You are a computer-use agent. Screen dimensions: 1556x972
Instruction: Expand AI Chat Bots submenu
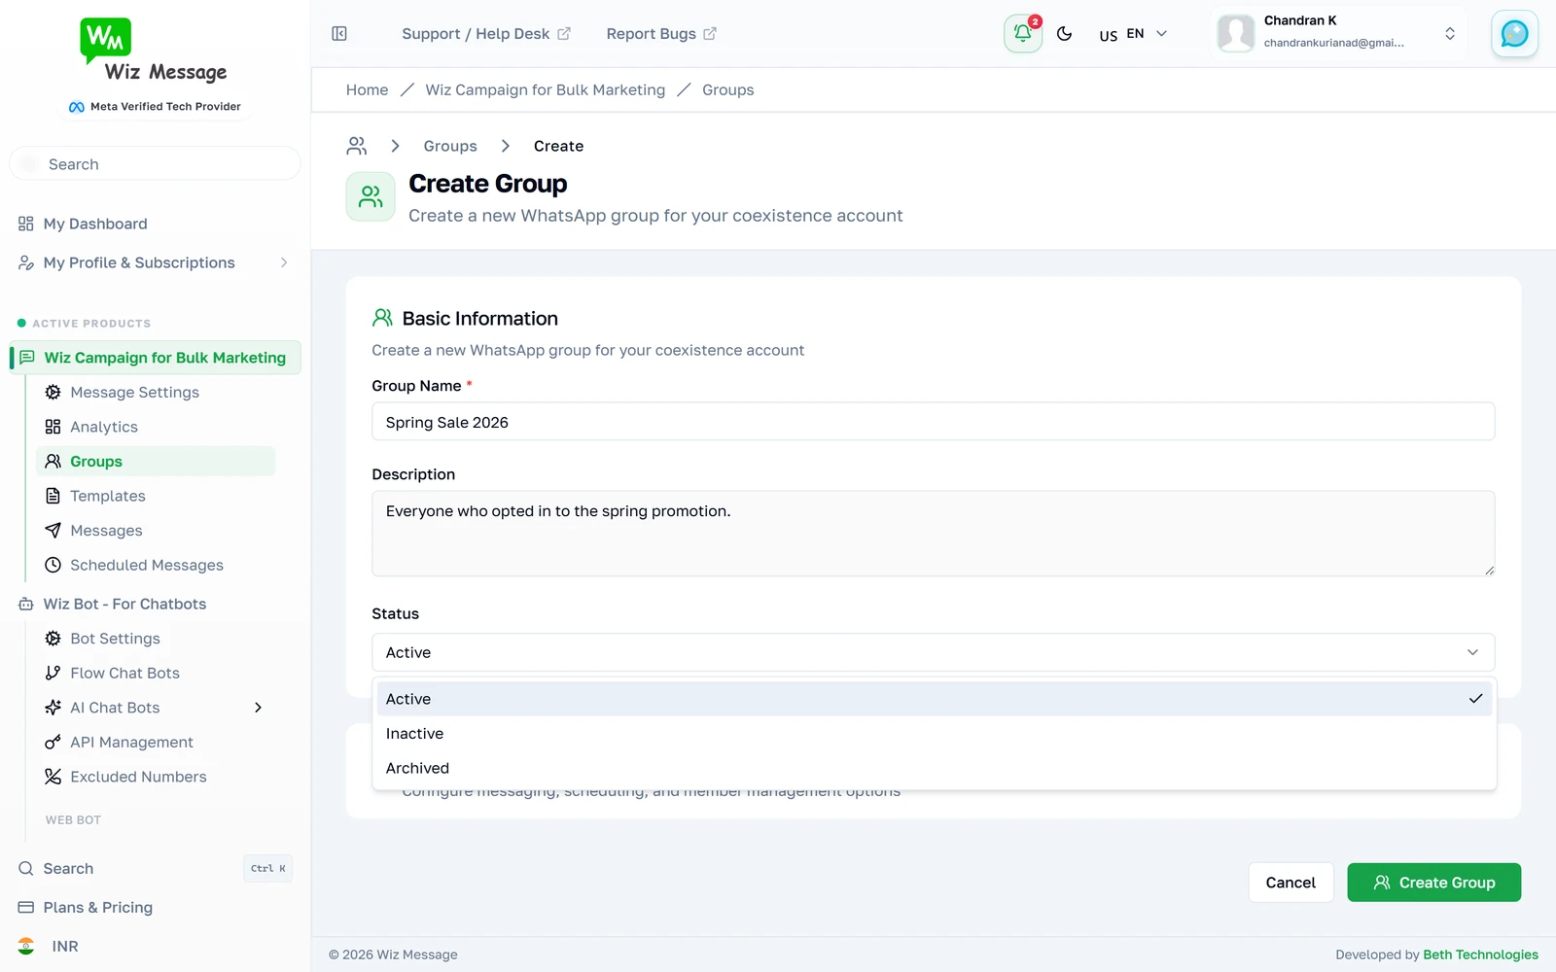(x=258, y=708)
